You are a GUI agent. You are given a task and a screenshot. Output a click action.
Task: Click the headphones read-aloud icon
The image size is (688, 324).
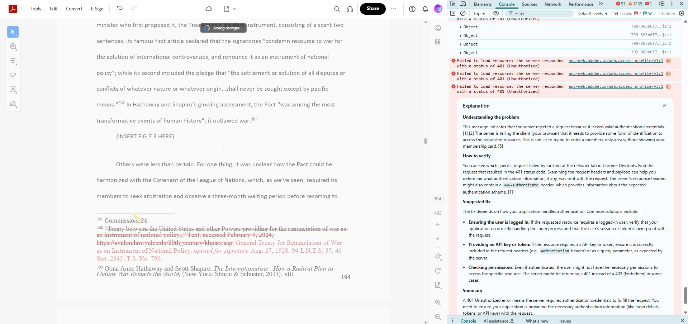pos(350,9)
